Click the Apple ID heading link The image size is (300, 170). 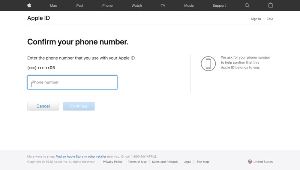point(39,18)
